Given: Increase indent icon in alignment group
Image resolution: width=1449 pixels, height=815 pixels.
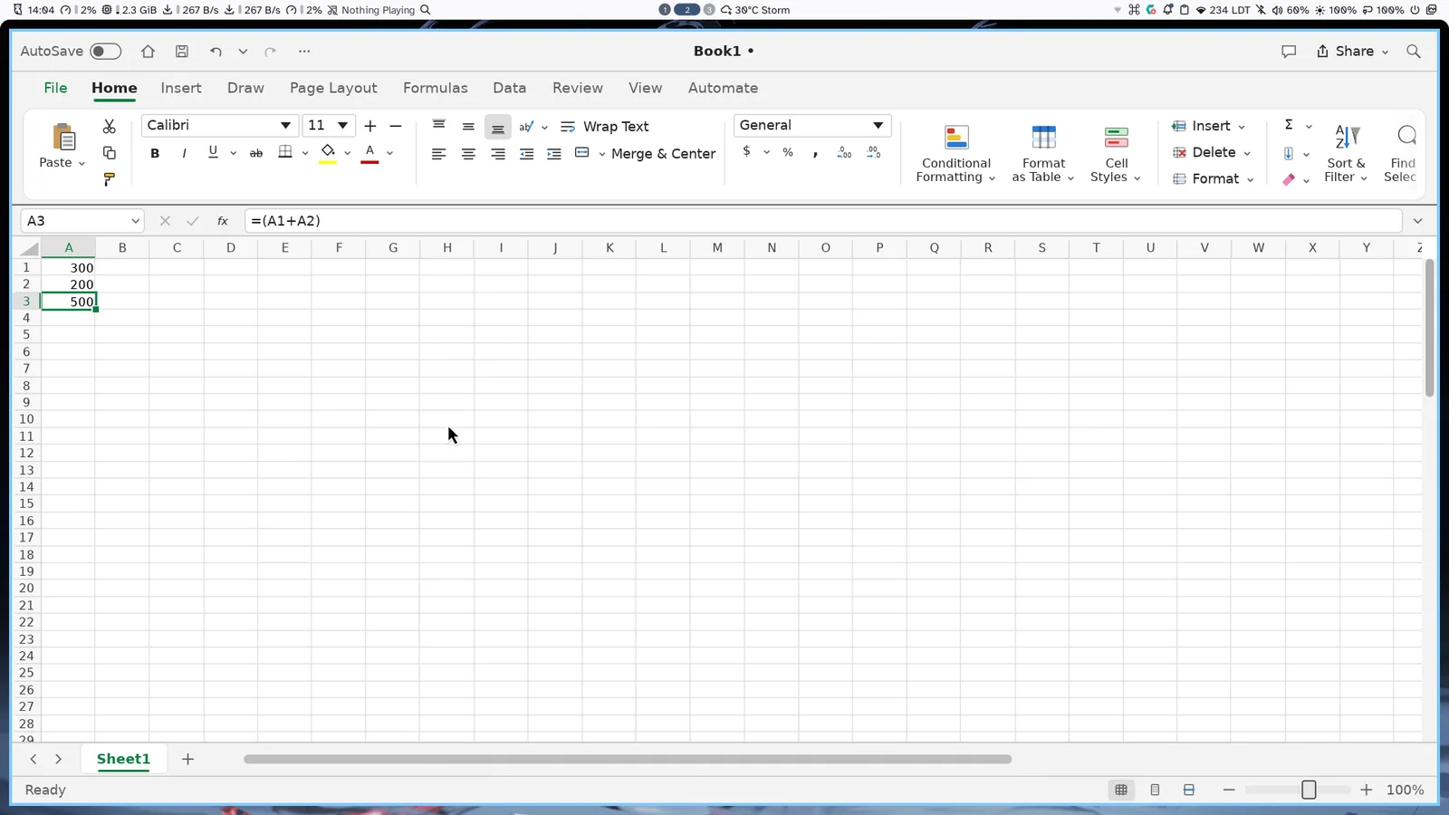Looking at the screenshot, I should coord(554,154).
